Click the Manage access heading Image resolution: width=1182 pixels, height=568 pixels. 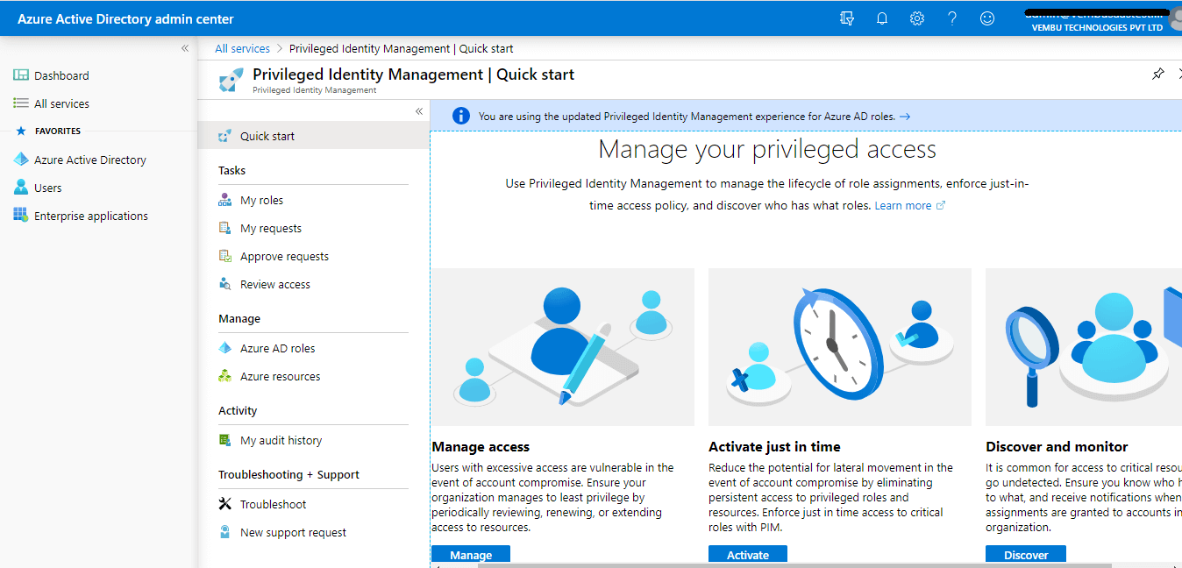click(x=481, y=447)
